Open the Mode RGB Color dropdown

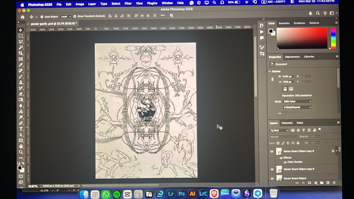pos(297,101)
